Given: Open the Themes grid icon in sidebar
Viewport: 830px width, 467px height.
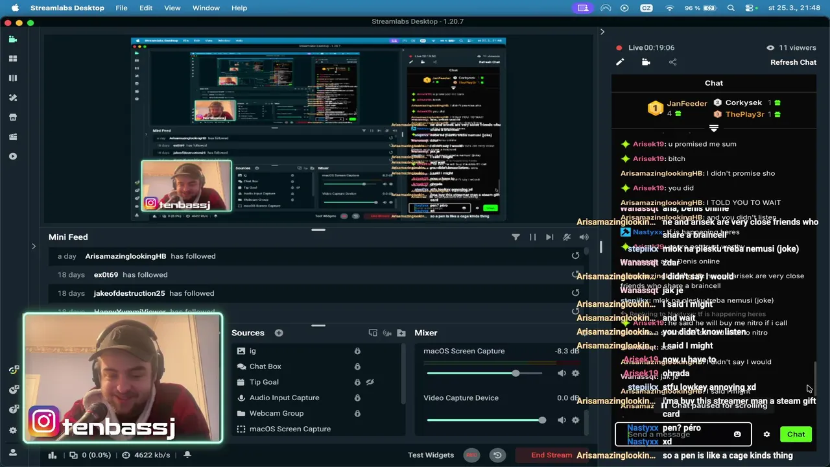Looking at the screenshot, I should [x=13, y=58].
